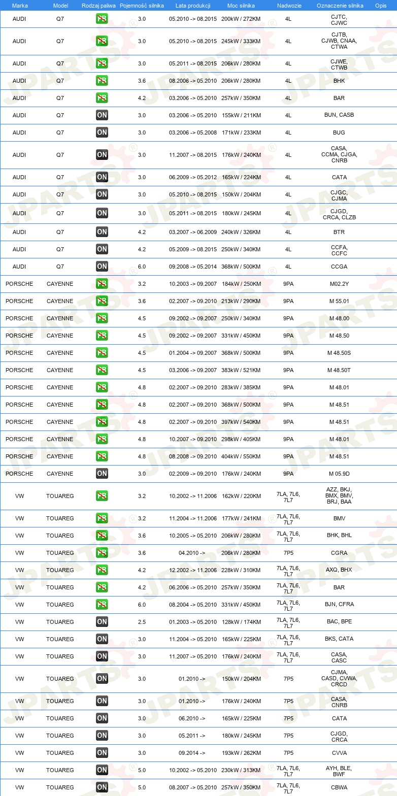Click the diesel ON icon in Cayenne M 05.9D row

[x=102, y=474]
